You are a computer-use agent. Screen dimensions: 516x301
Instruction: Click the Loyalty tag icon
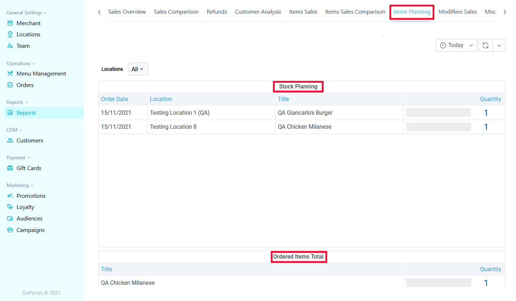(x=10, y=207)
